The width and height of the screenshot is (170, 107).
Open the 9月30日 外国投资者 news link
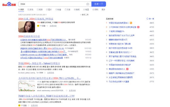tap(42, 58)
